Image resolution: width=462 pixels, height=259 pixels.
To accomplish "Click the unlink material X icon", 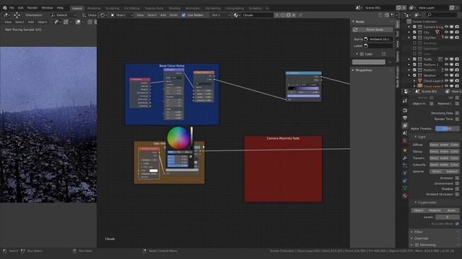I will point(294,15).
